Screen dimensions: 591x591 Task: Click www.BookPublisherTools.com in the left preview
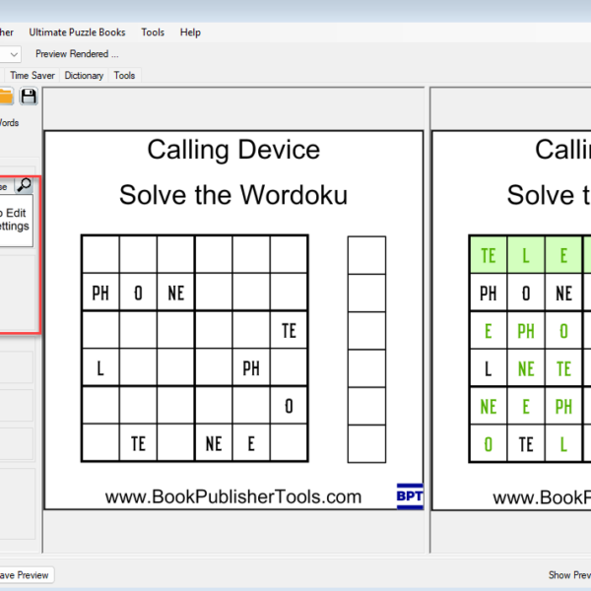233,497
